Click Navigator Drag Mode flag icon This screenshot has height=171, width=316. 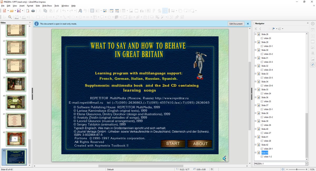pos(274,29)
